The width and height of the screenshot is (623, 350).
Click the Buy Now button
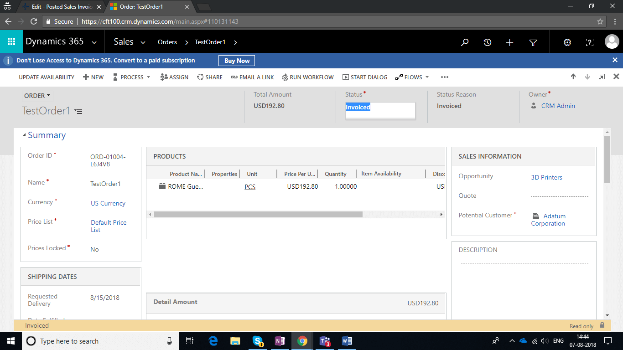click(237, 61)
